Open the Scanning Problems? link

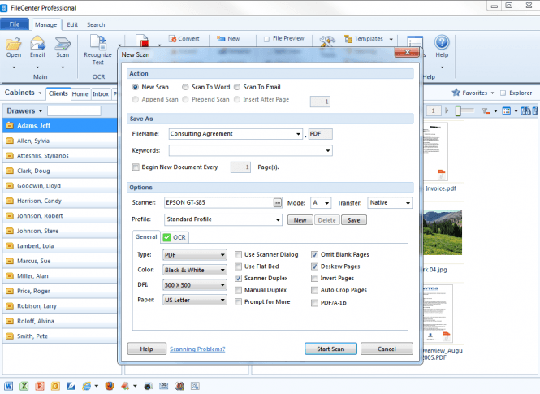click(197, 349)
